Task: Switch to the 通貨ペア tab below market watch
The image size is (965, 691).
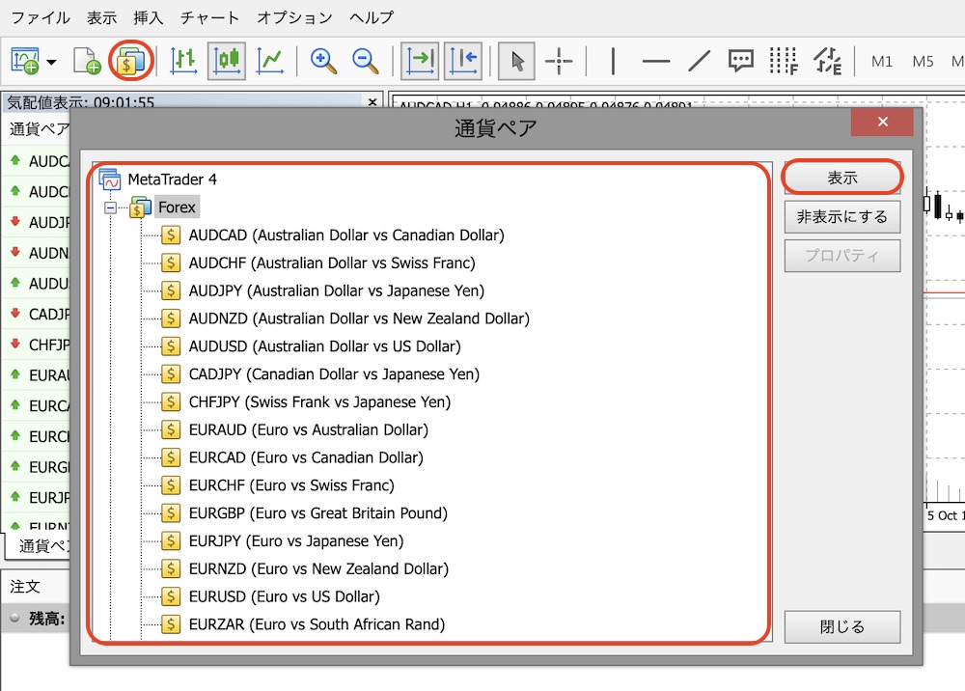Action: coord(40,546)
